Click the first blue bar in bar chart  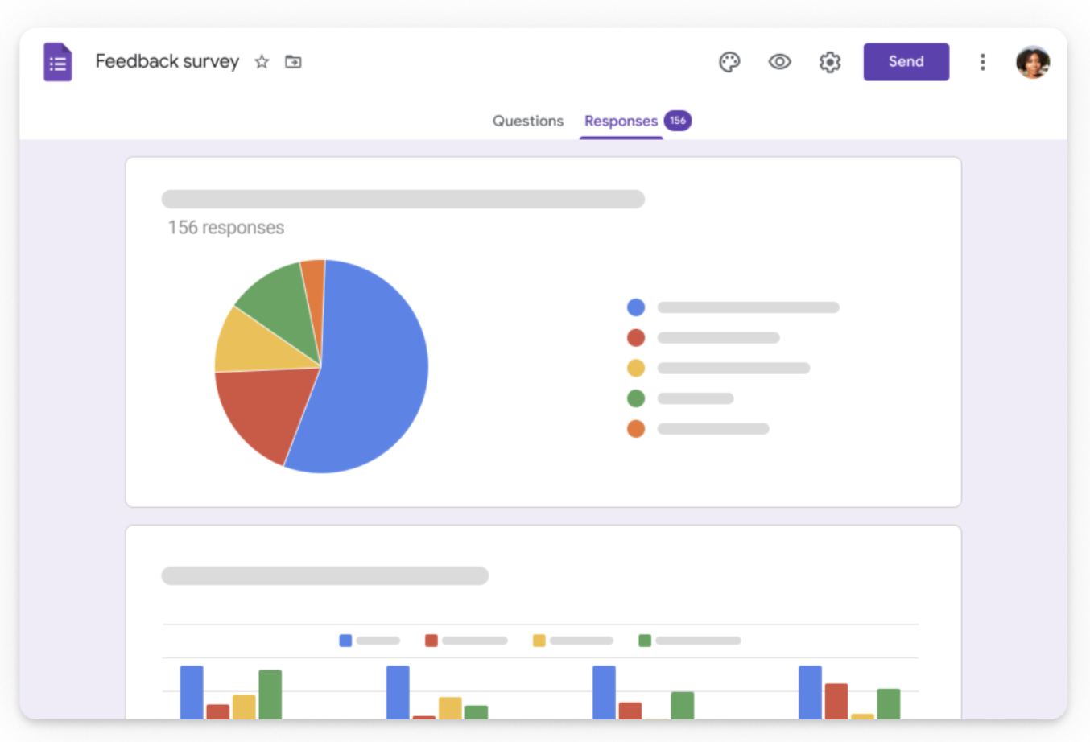pyautogui.click(x=192, y=692)
